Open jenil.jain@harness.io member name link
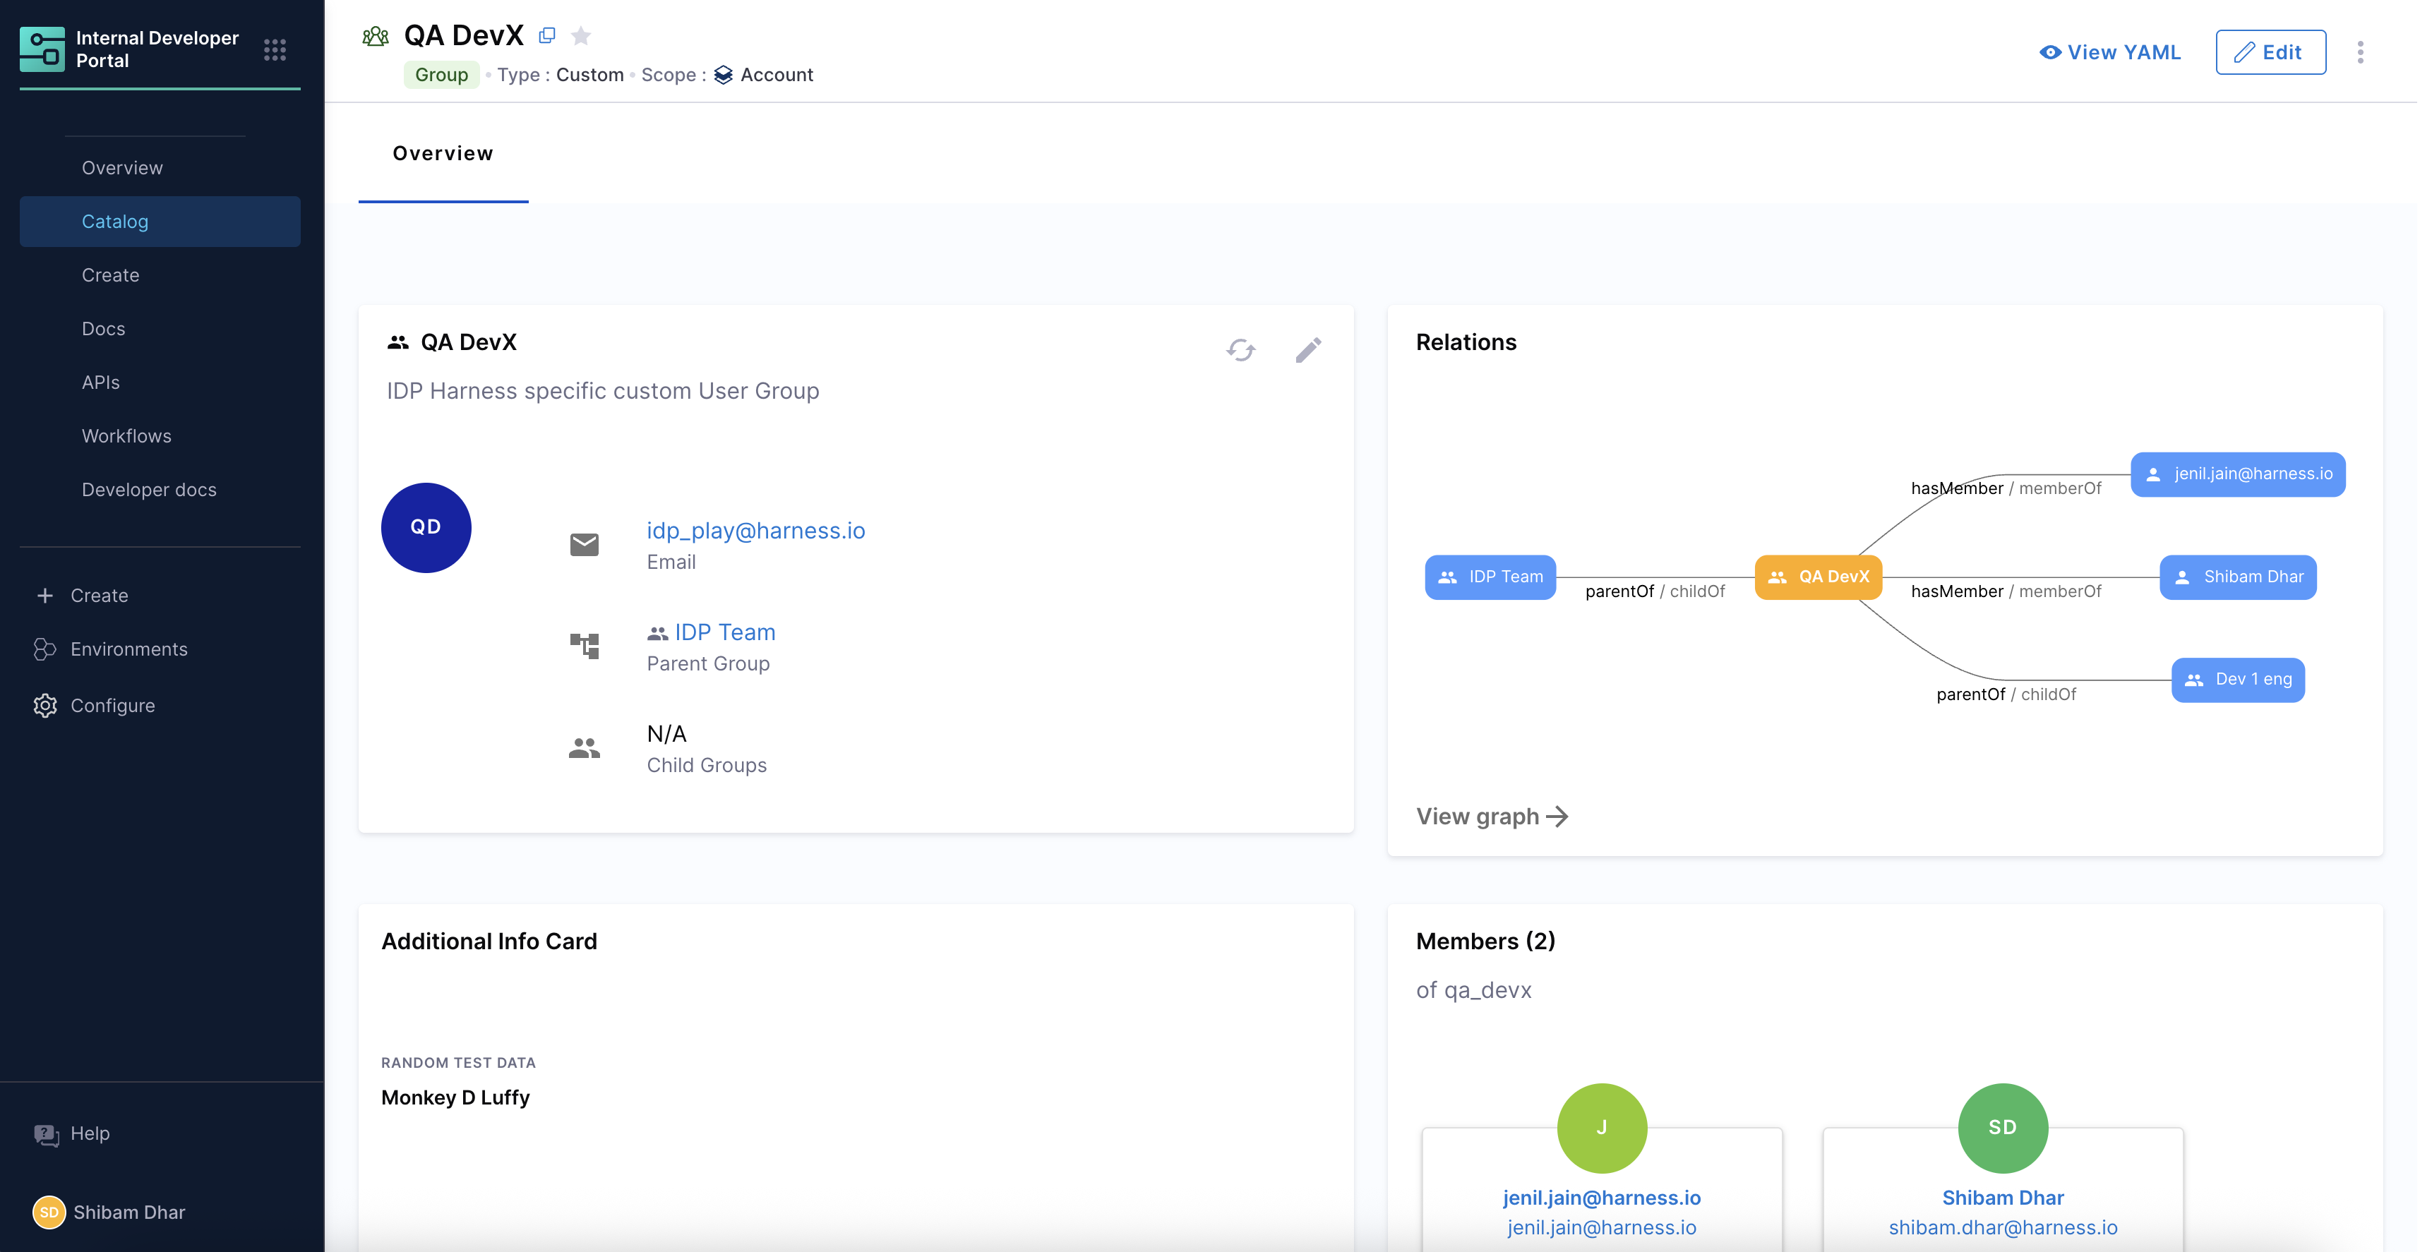Screen dimensions: 2420x1252 pyautogui.click(x=1602, y=1198)
